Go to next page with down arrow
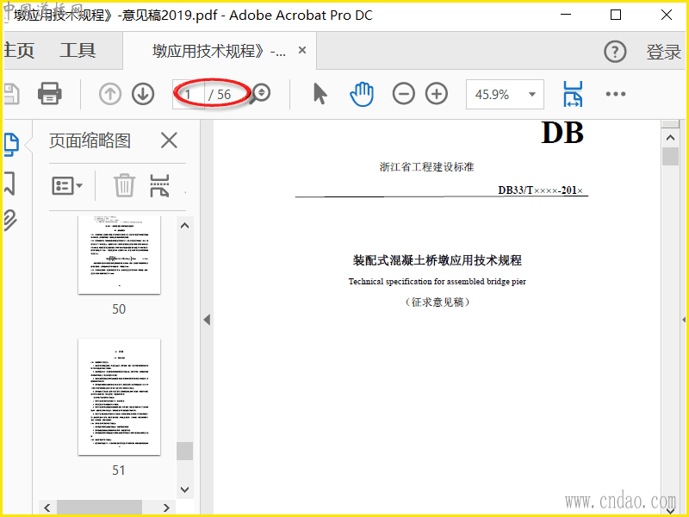 pos(143,94)
